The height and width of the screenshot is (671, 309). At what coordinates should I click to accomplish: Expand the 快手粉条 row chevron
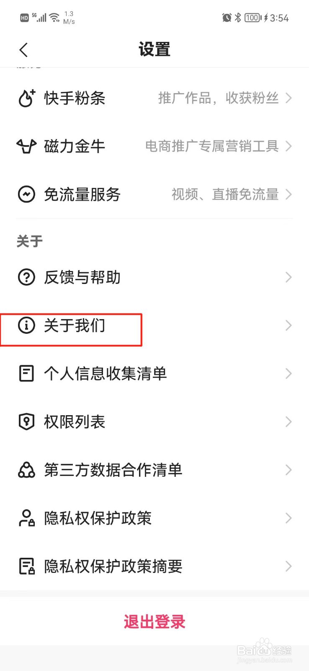point(288,98)
